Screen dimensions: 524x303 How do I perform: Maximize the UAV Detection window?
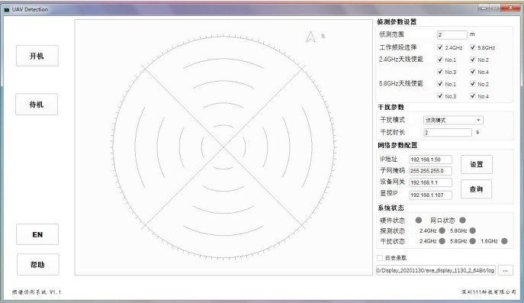tap(495, 8)
